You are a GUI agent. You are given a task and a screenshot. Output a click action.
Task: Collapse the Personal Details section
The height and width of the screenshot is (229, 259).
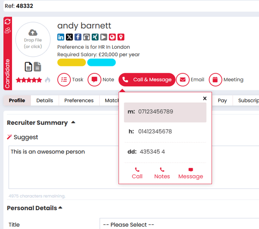click(60, 208)
